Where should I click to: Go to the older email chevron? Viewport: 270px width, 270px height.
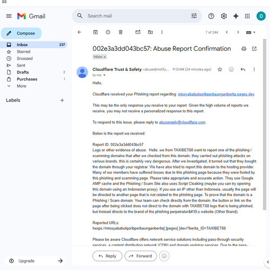coord(238,32)
